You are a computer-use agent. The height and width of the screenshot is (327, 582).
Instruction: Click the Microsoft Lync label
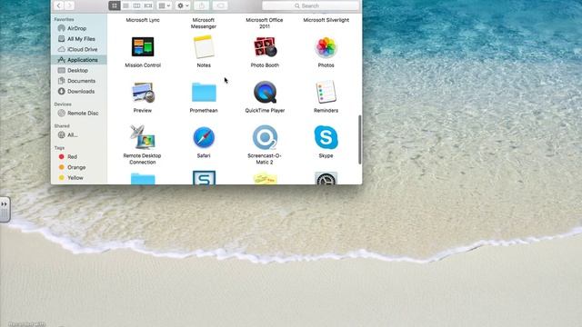coord(143,20)
